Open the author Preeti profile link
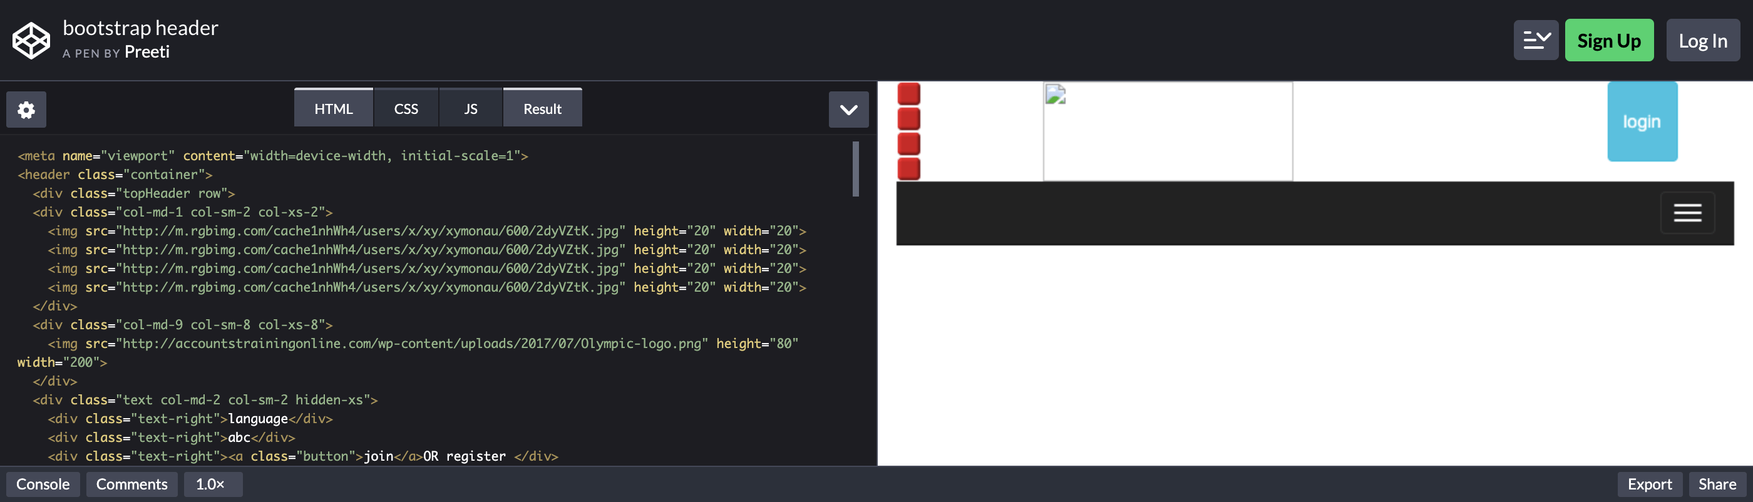 [147, 53]
